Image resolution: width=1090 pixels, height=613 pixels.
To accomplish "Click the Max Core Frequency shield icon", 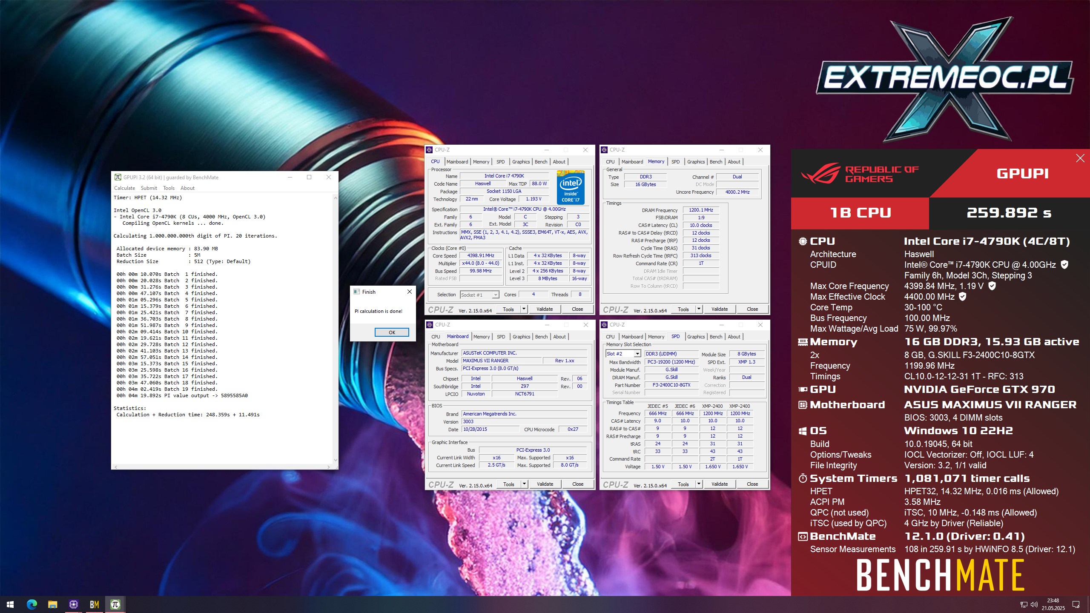I will point(992,286).
